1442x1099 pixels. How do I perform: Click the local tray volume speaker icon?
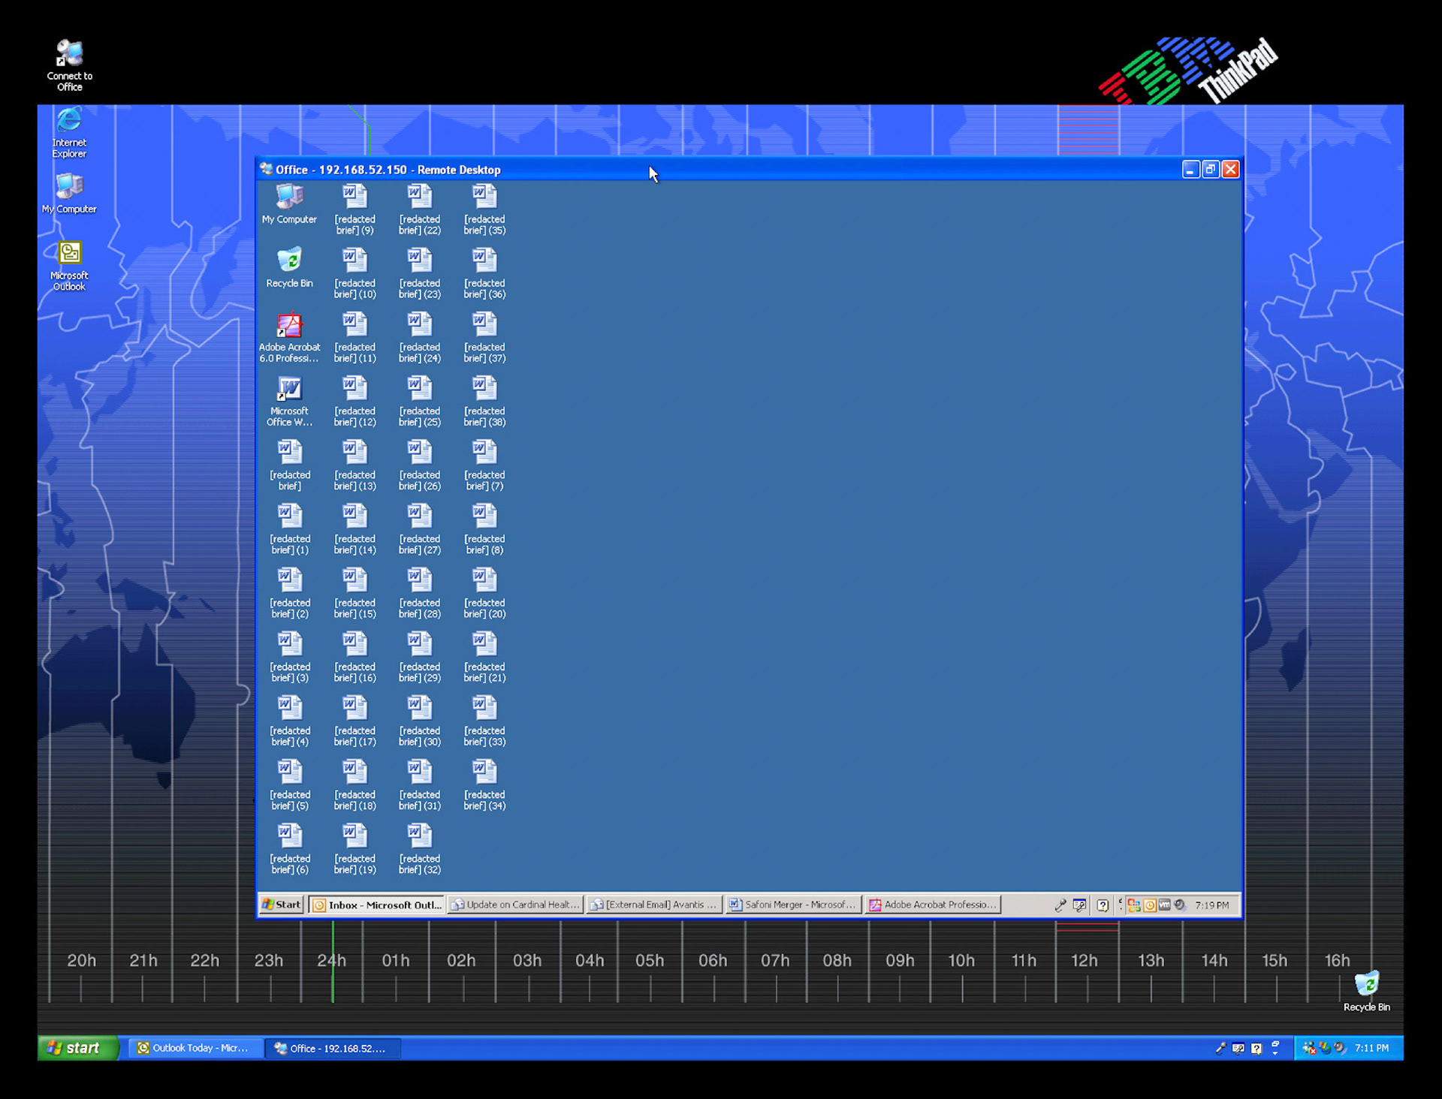(1340, 1049)
